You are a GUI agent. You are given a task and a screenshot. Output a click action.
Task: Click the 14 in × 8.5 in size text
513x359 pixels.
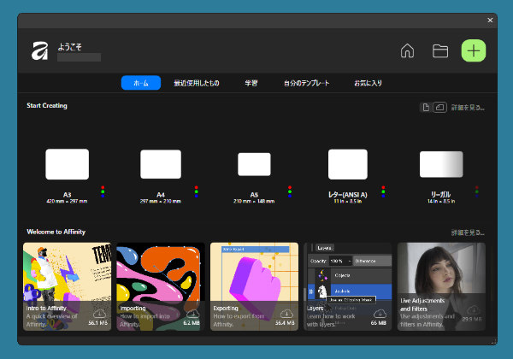(x=441, y=202)
